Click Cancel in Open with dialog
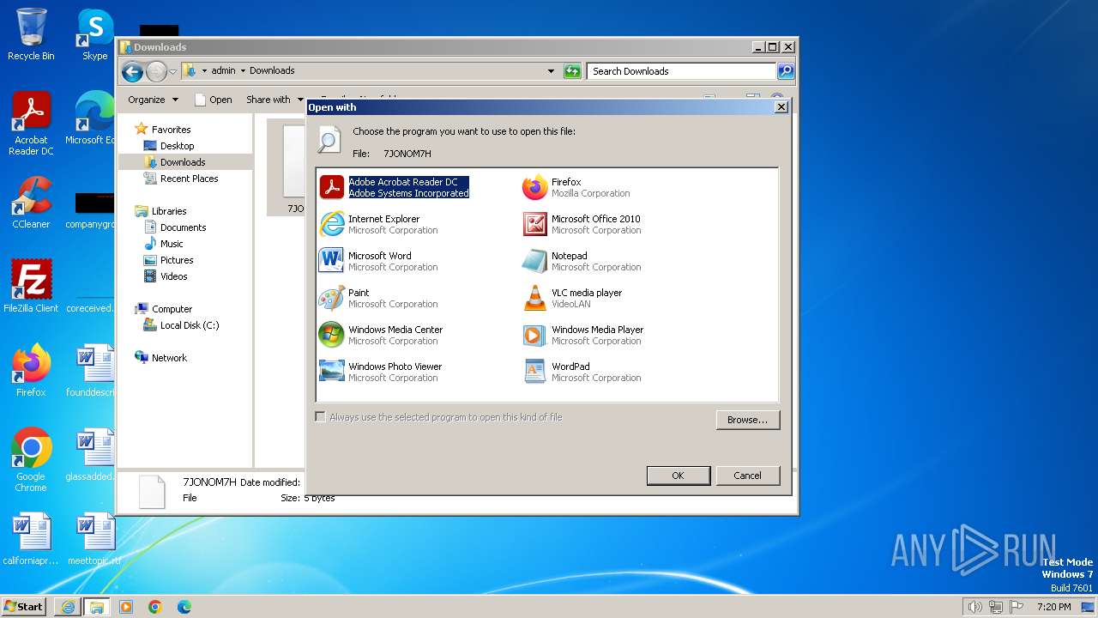The image size is (1098, 618). 747,476
